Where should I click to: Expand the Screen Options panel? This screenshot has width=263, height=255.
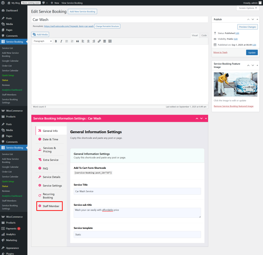(x=248, y=8)
